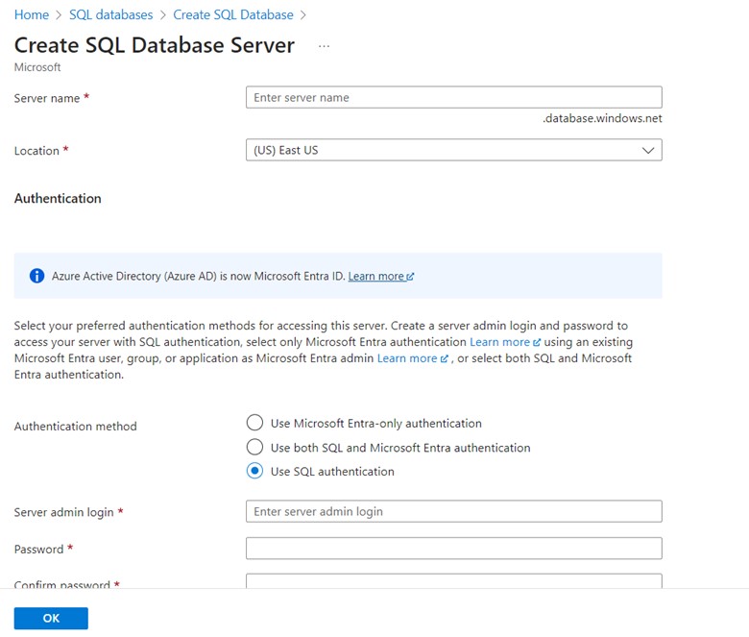Click into the Password field
Screen dimensions: 749x637
453,548
